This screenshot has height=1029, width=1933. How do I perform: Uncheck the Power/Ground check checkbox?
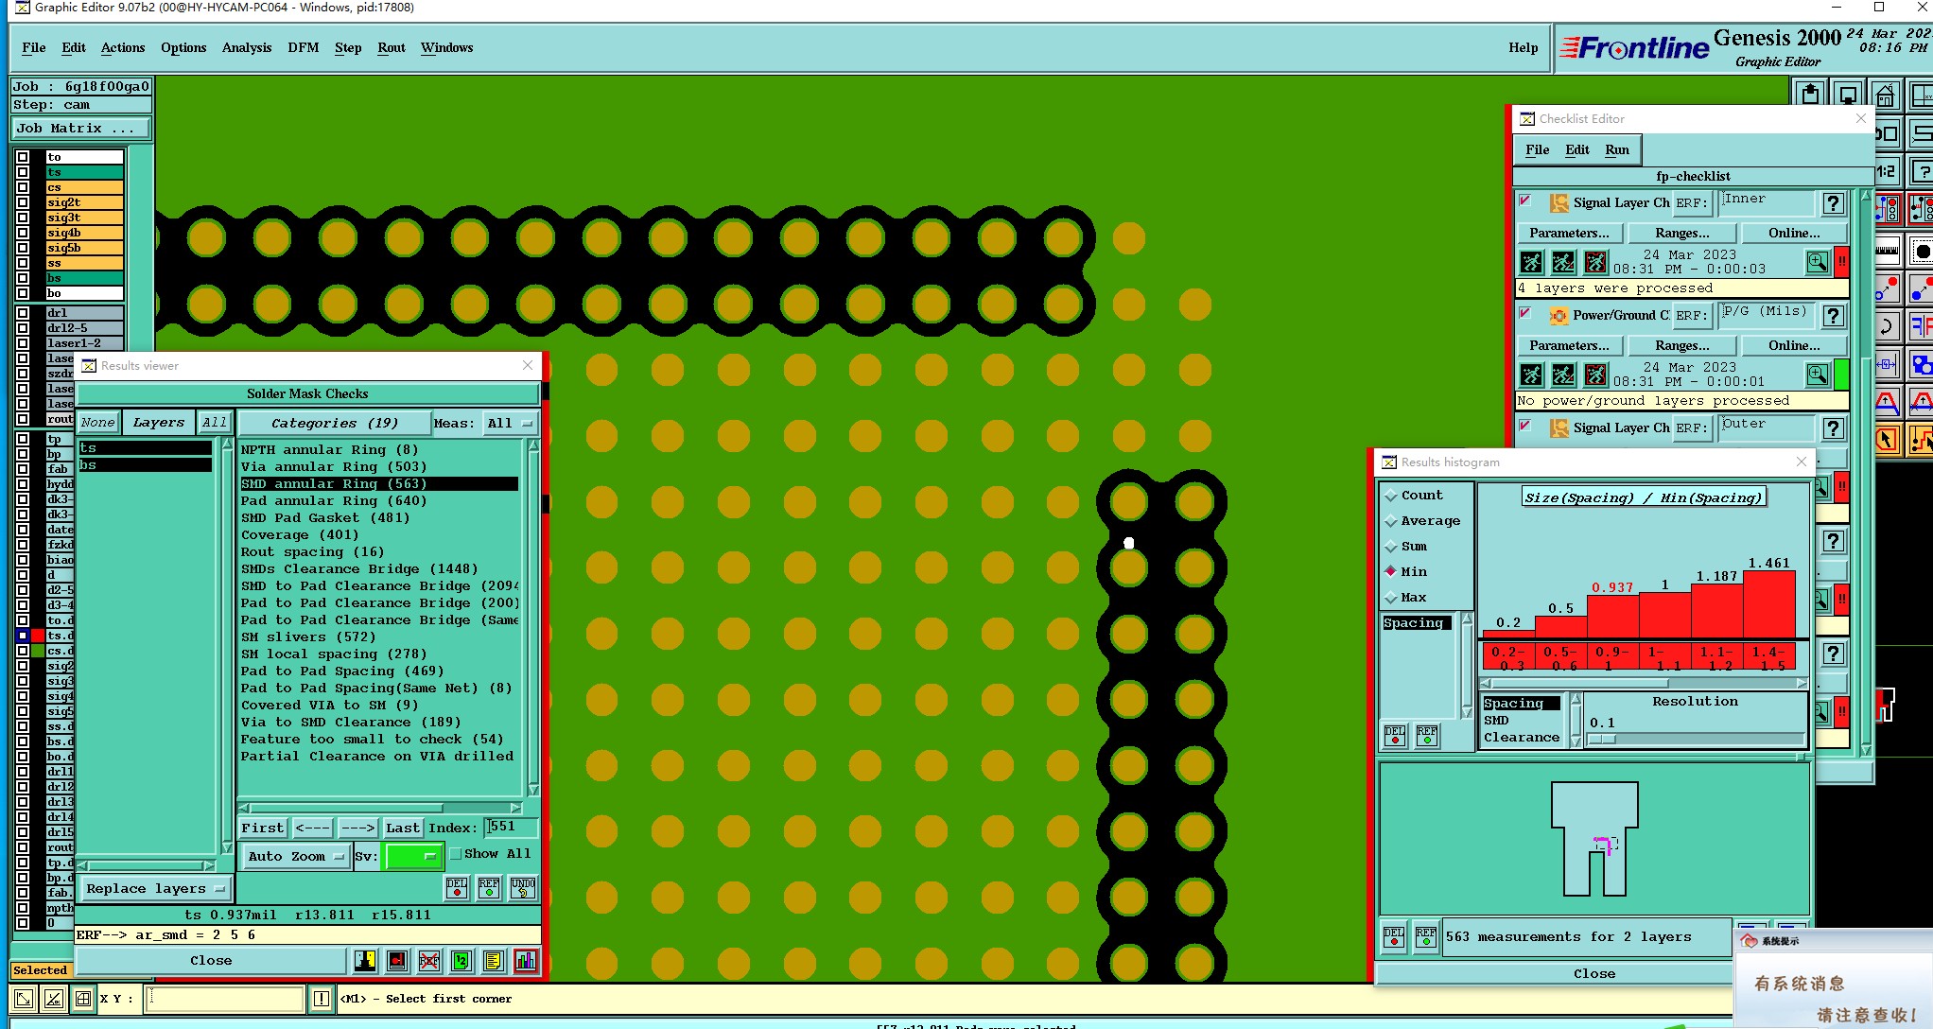coord(1524,314)
